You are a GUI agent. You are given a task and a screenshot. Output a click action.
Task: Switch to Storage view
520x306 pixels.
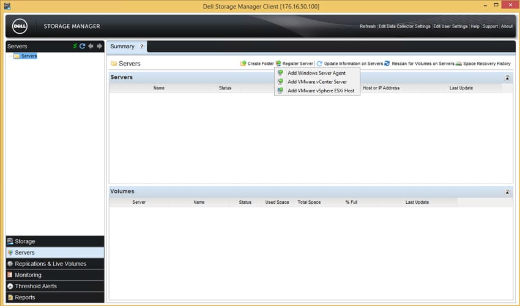point(55,241)
